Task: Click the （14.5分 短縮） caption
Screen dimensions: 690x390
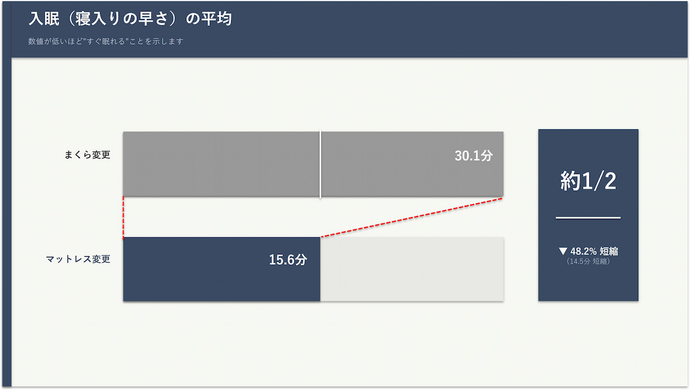Action: (x=588, y=261)
